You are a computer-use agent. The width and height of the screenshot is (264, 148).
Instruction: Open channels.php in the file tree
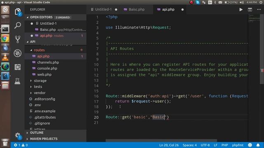click(48, 62)
